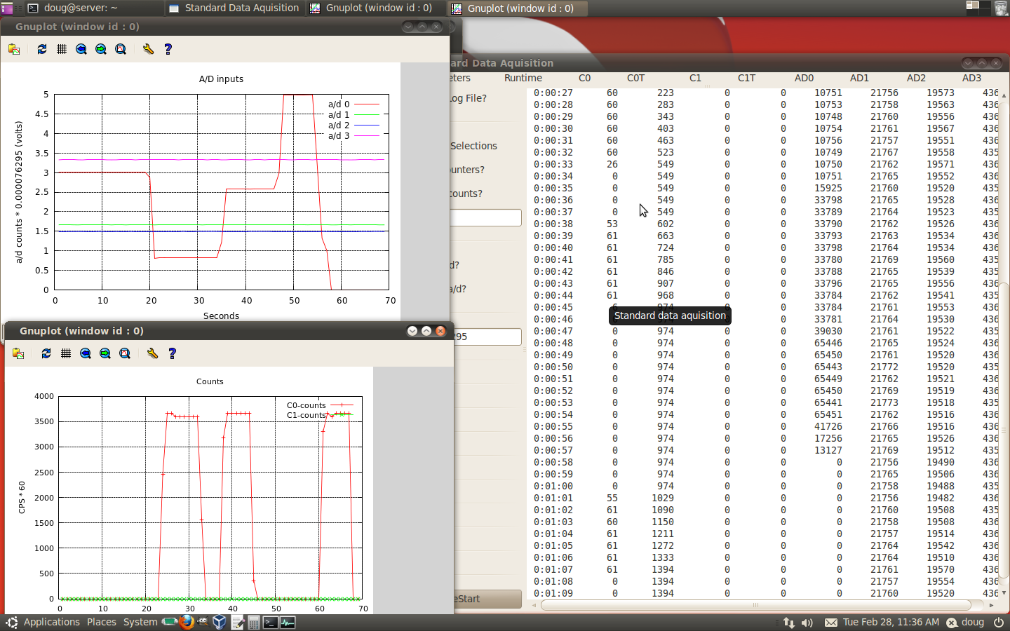This screenshot has width=1010, height=631.
Task: Select the AD0 value 41726
Action: pos(828,426)
